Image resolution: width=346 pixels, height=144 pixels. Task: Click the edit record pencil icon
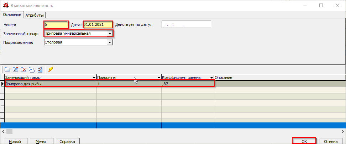click(15, 69)
